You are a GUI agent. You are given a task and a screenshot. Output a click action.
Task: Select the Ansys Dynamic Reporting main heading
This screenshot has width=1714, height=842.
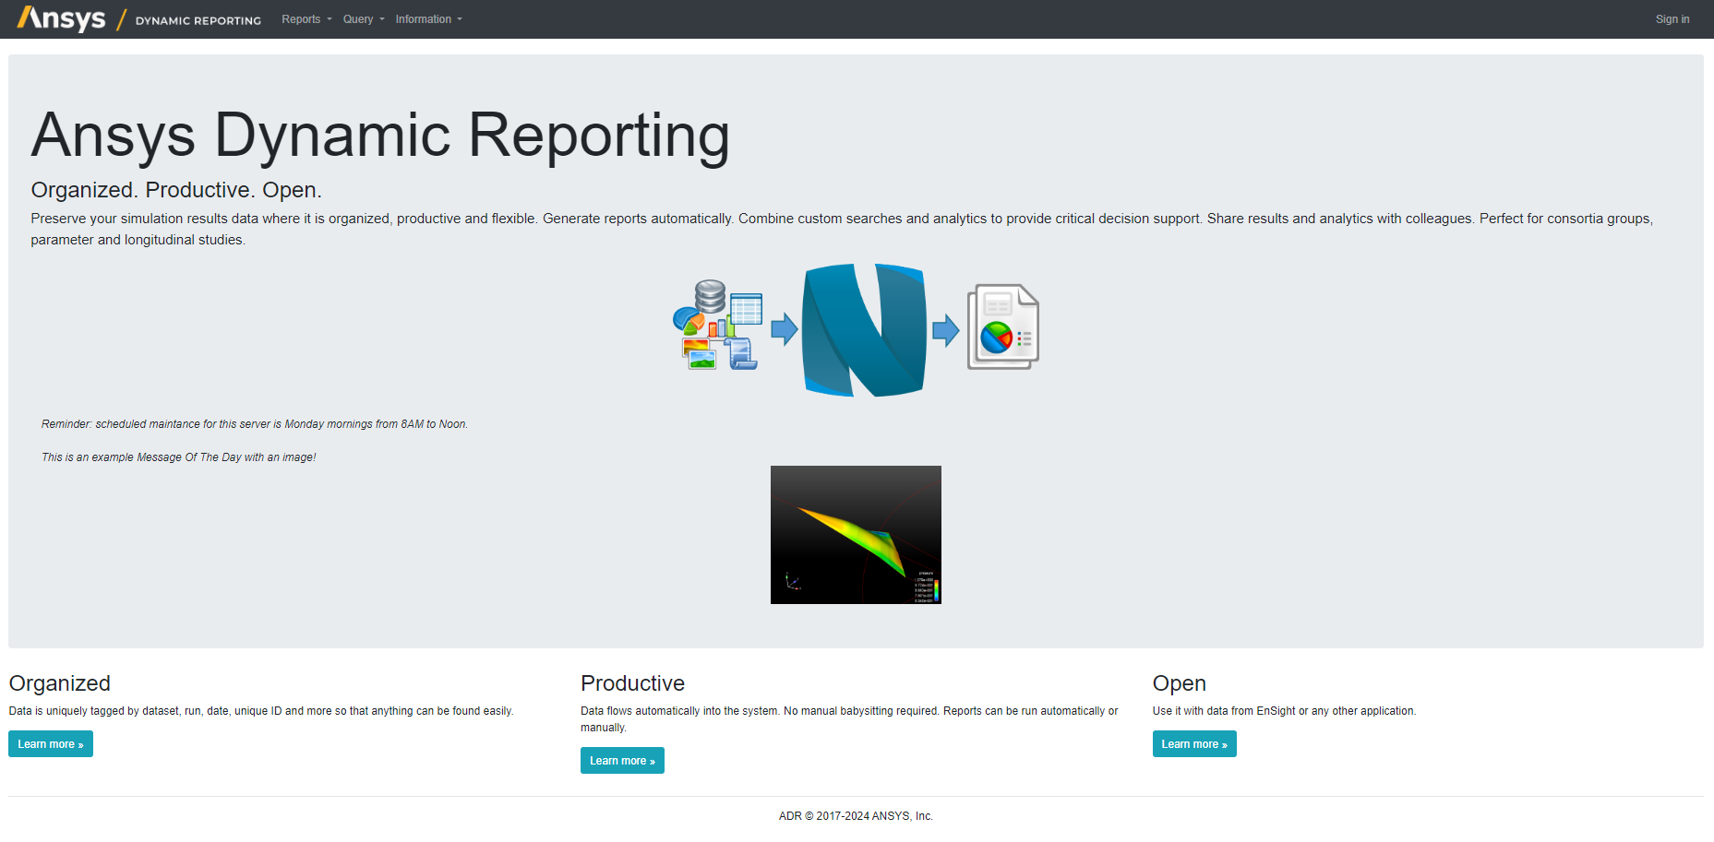380,136
